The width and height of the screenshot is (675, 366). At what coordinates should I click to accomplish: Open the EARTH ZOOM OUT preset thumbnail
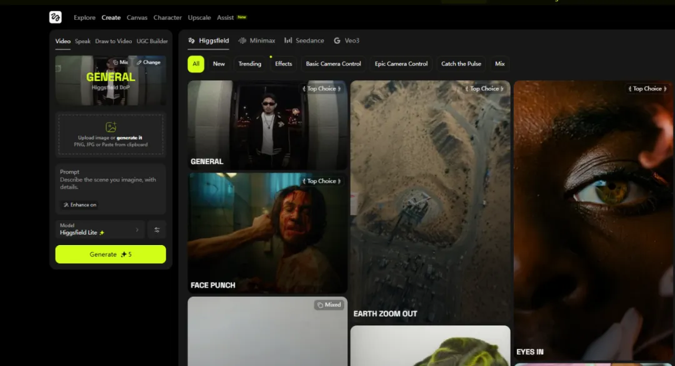(430, 201)
